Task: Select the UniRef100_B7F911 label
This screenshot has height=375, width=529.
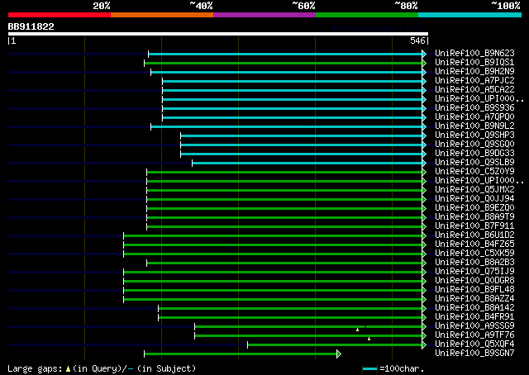Action: tap(474, 226)
